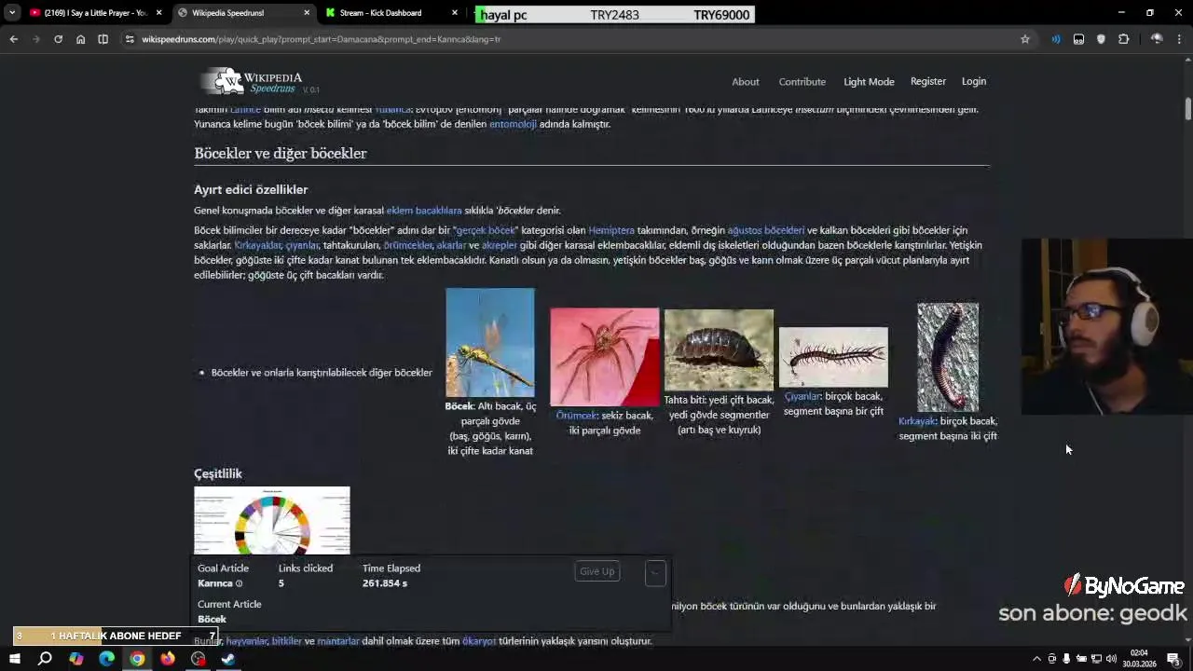Follow the 'gerçek böcek' link
The width and height of the screenshot is (1193, 671).
486,230
